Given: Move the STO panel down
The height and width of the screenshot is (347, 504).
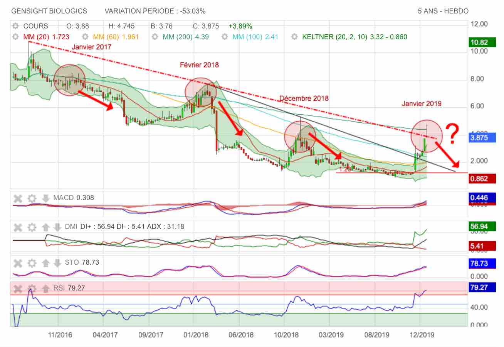Looking at the screenshot, I should coord(57,263).
